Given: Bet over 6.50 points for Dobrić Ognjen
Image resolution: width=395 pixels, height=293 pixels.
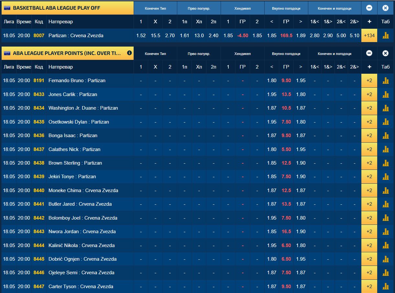Looking at the screenshot, I should [x=301, y=259].
